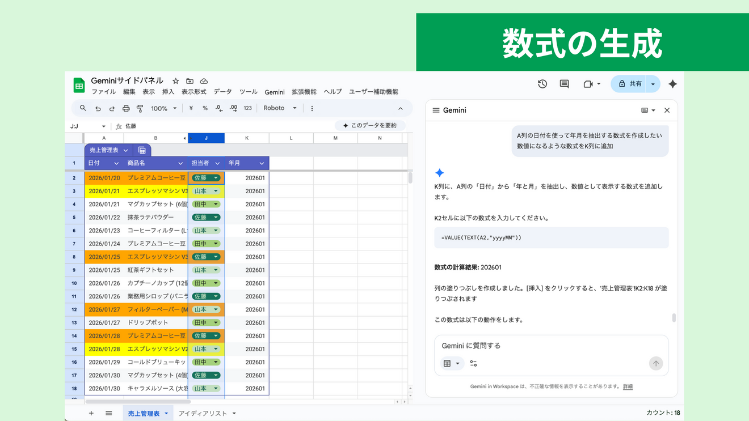This screenshot has height=421, width=749.
Task: Close the Gemini side panel
Action: (667, 110)
